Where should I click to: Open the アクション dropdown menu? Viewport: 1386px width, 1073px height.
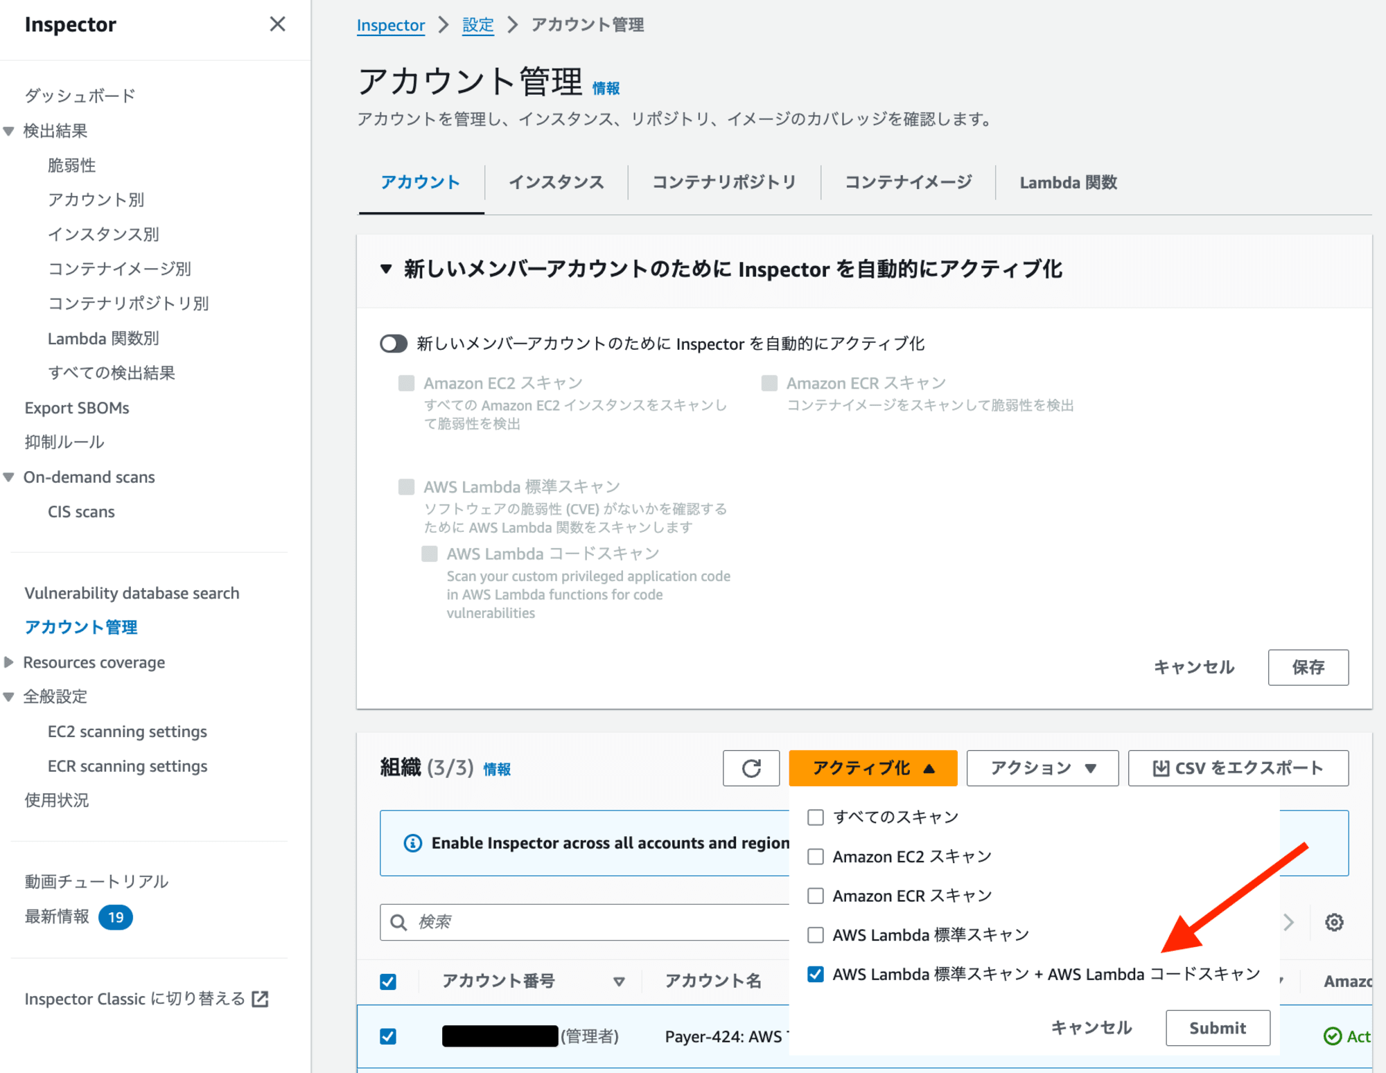click(1042, 768)
